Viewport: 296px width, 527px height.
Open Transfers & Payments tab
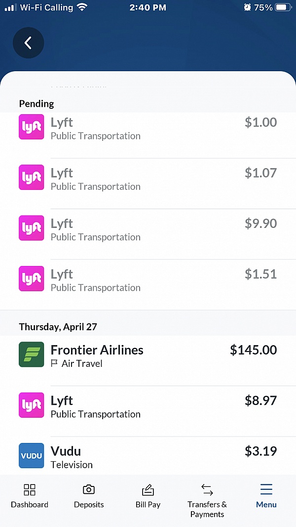(207, 500)
